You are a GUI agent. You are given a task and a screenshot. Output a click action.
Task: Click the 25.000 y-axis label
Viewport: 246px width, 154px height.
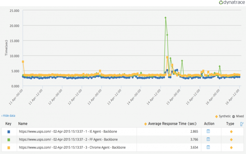14,11
